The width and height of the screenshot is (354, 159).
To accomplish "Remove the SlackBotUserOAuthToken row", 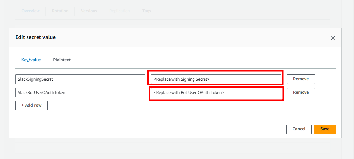I will (301, 93).
